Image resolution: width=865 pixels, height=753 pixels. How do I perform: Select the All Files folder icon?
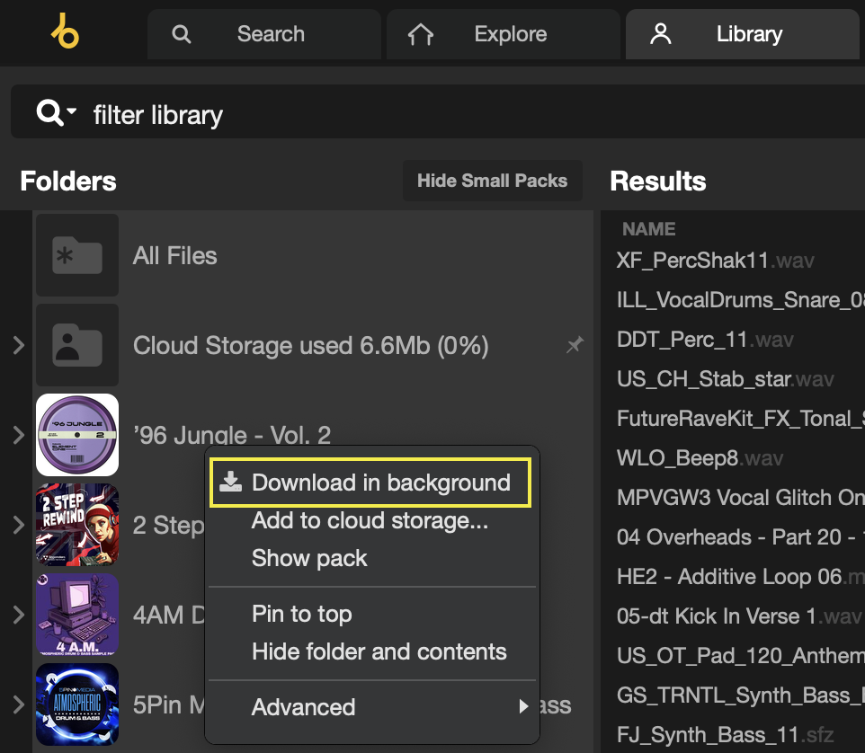coord(77,255)
